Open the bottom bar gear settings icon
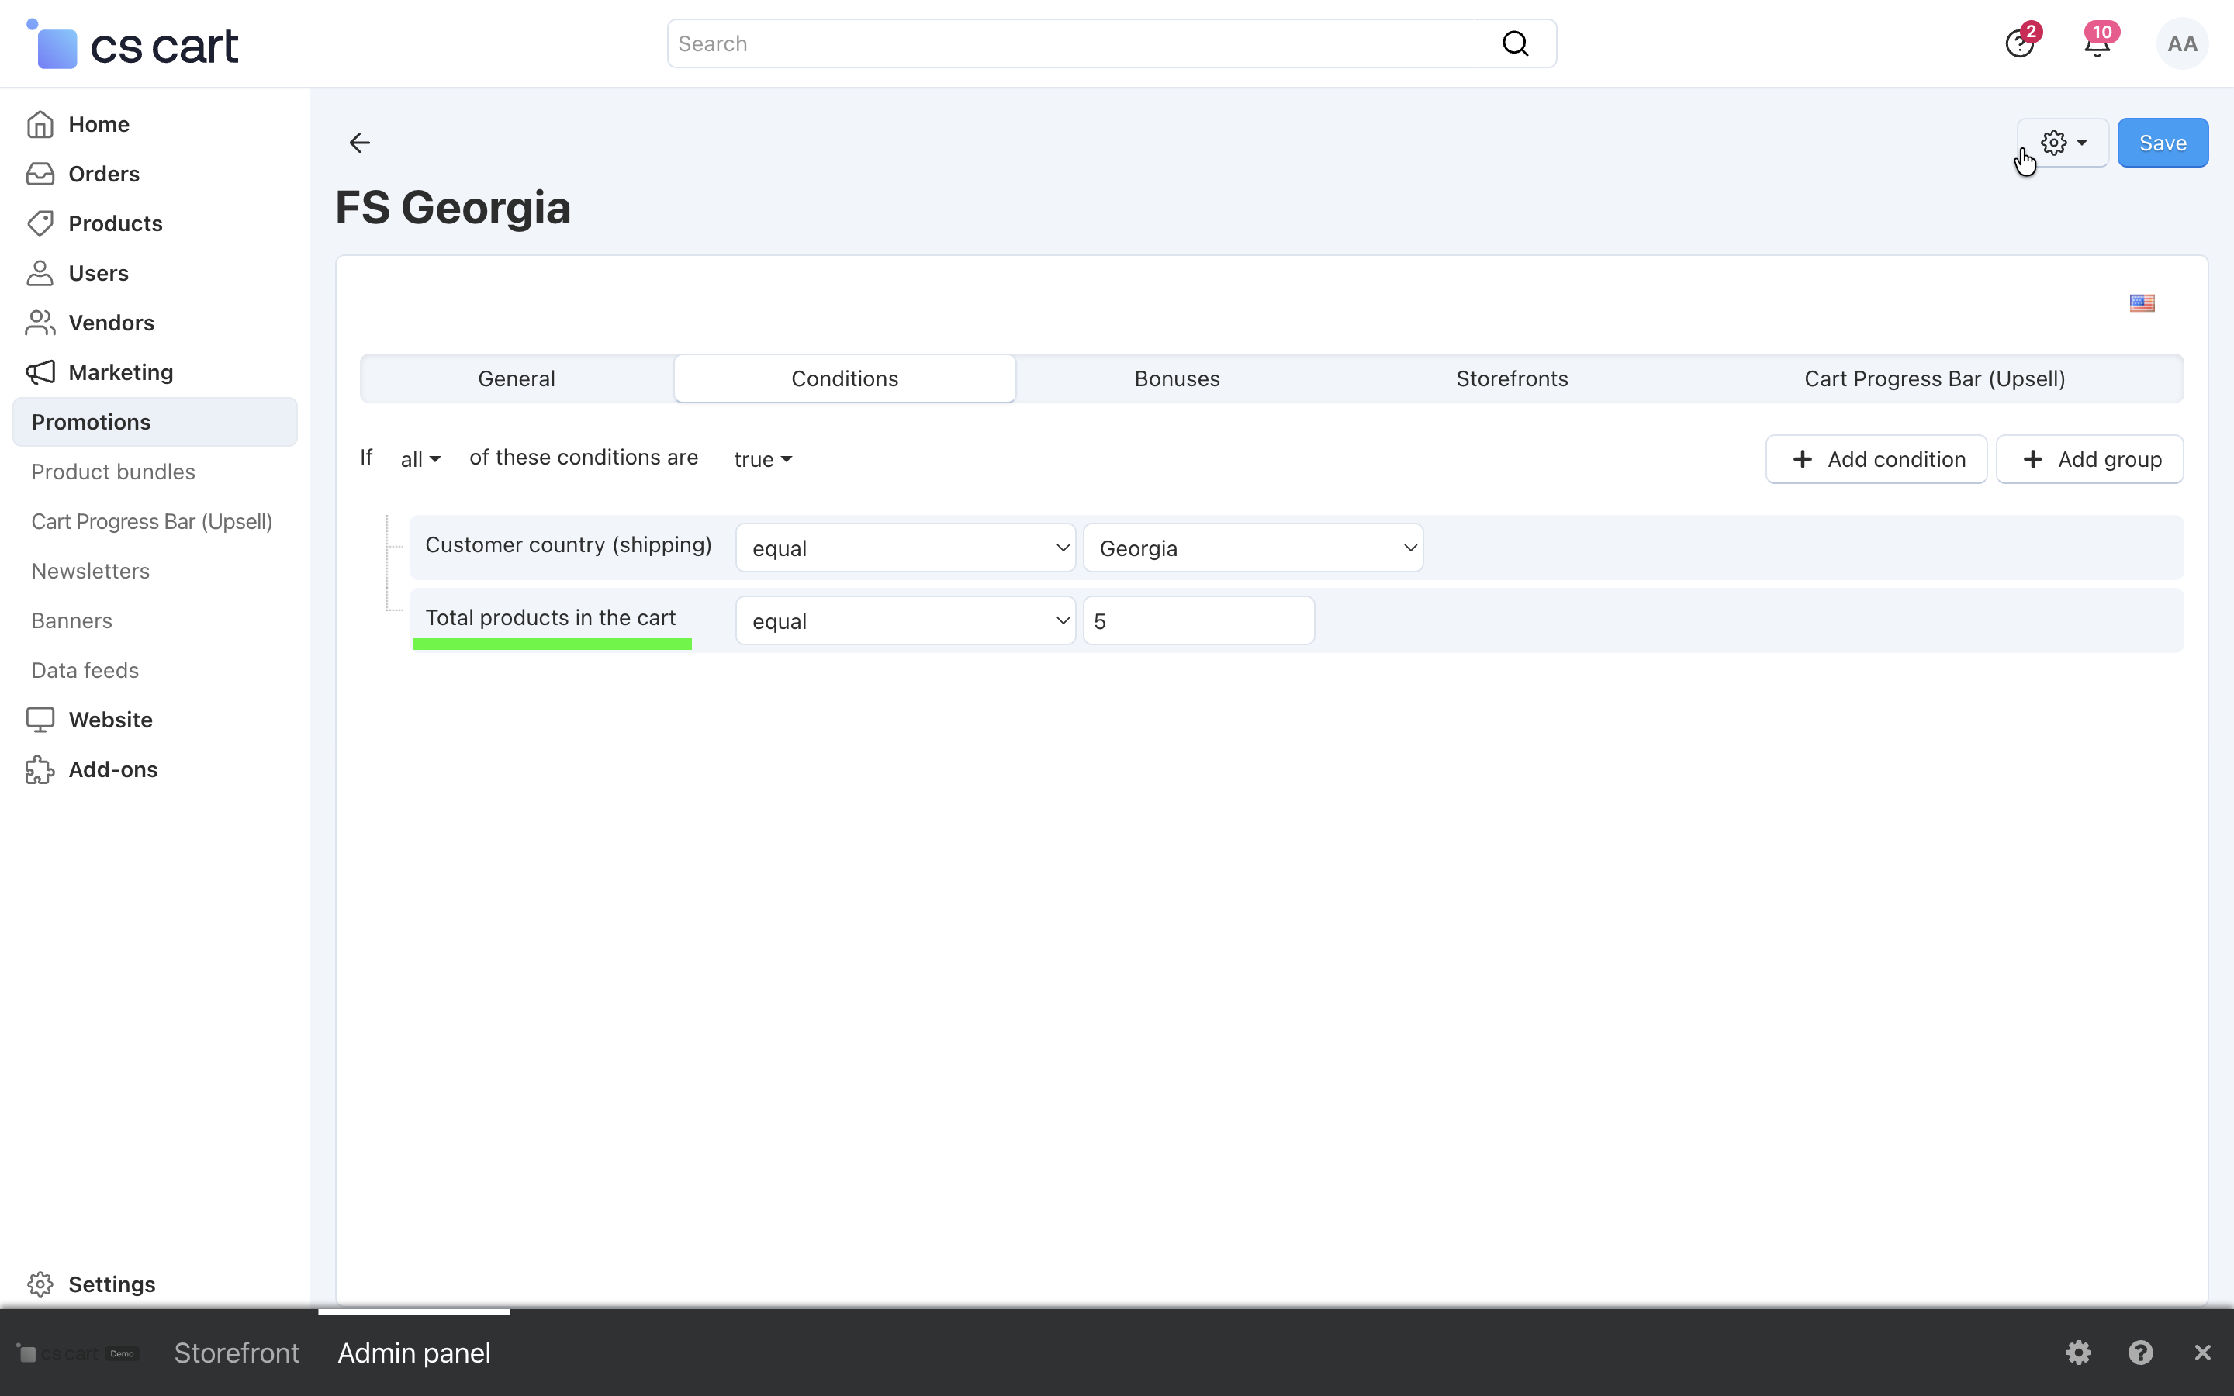The image size is (2234, 1396). pos(2078,1353)
